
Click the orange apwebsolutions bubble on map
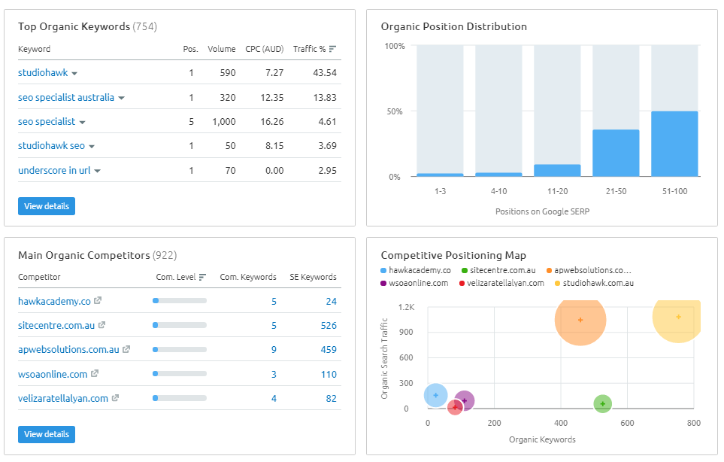580,320
